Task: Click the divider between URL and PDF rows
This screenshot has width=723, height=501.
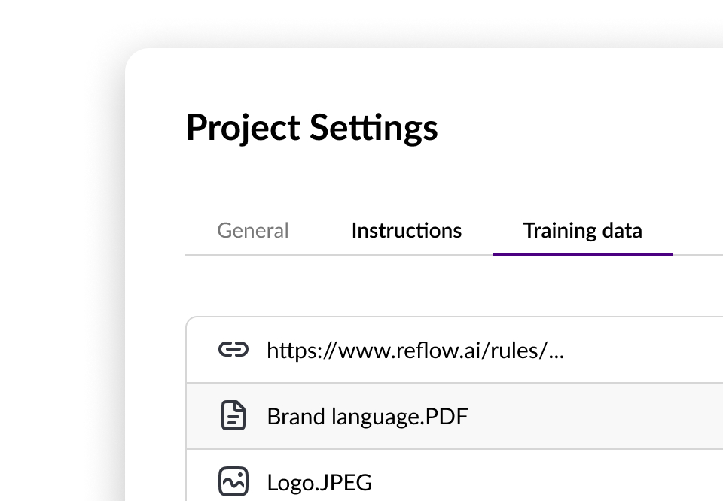Action: click(452, 383)
